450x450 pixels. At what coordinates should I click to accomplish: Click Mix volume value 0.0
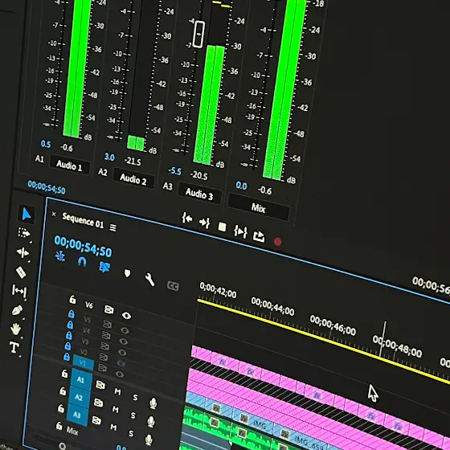click(241, 186)
